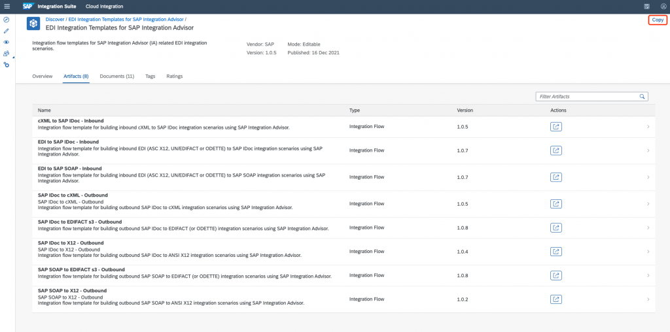Click action icon for SAP IDoc to X12 - Outbound
670x332 pixels.
[556, 252]
